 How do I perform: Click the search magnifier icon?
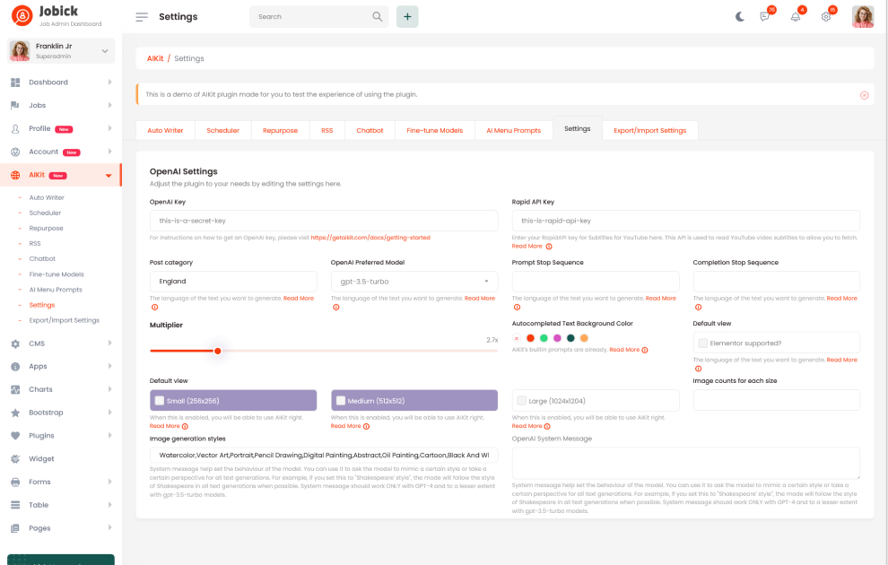pyautogui.click(x=378, y=16)
